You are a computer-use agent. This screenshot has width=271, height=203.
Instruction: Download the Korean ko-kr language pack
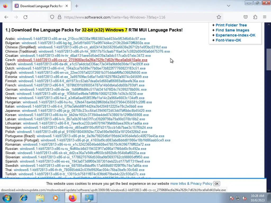pos(83,115)
